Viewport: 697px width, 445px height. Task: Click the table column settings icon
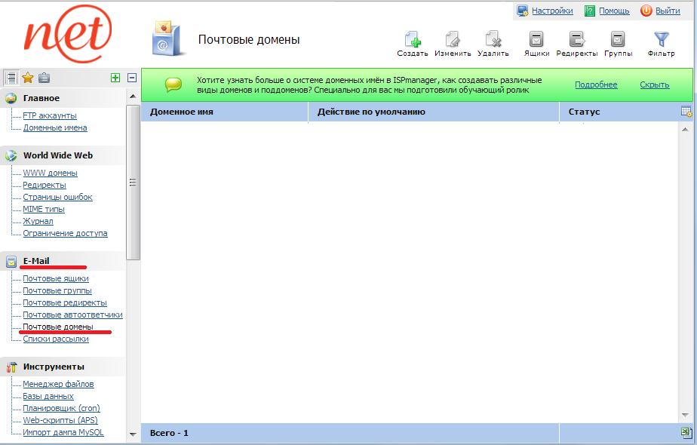tap(686, 112)
